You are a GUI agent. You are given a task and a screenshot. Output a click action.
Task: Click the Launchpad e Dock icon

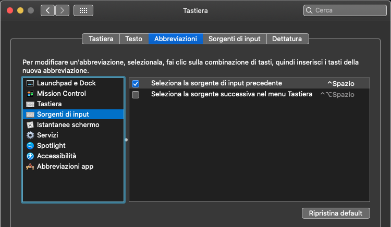pyautogui.click(x=30, y=83)
